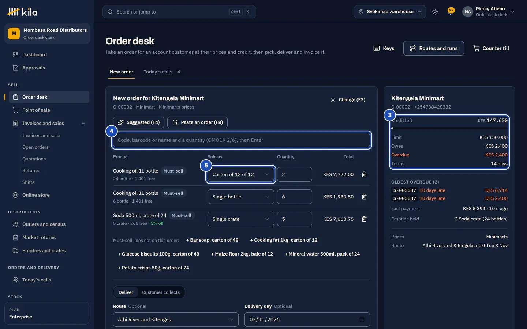Image resolution: width=527 pixels, height=329 pixels.
Task: Open the Mercy Atieno user menu
Action: point(489,12)
